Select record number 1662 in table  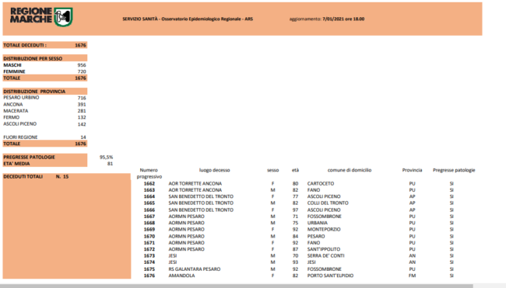(x=149, y=183)
